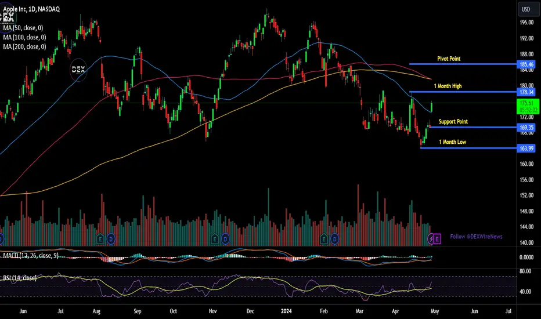Click the 196.00 price axis tick

[526, 23]
